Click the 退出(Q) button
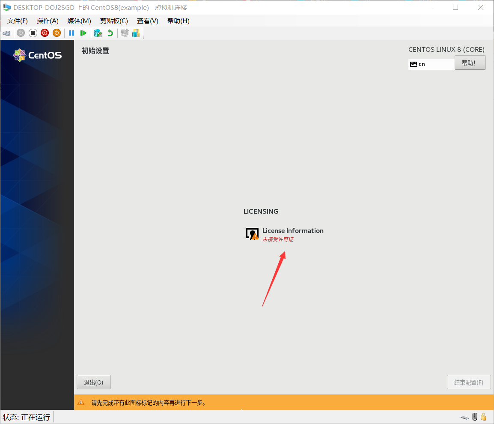 [x=94, y=382]
